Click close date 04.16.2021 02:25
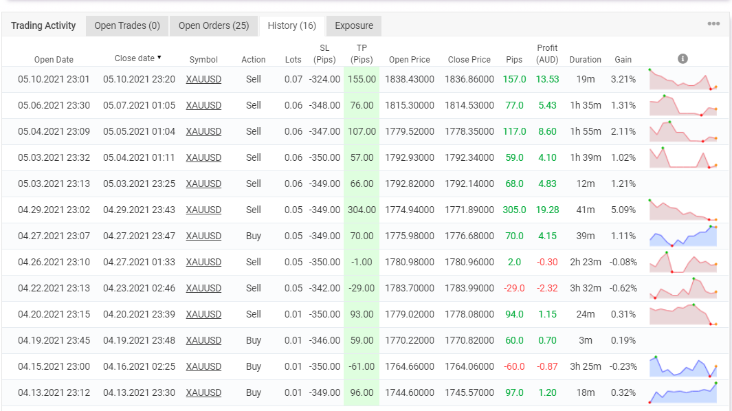This screenshot has width=732, height=411. pyautogui.click(x=139, y=367)
